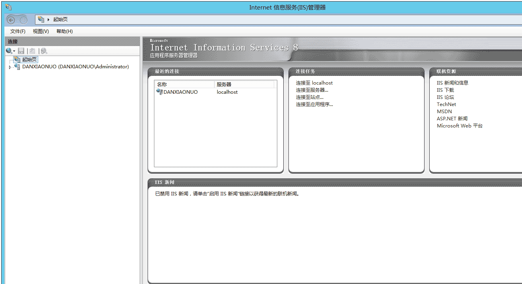Click the disabled IIS news message text
This screenshot has width=522, height=284.
[x=227, y=194]
